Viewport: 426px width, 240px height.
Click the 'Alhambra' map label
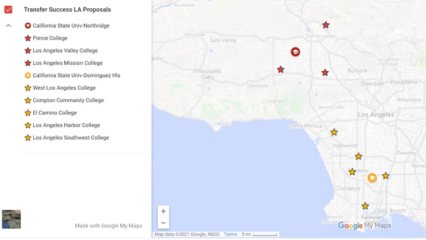tap(408, 100)
